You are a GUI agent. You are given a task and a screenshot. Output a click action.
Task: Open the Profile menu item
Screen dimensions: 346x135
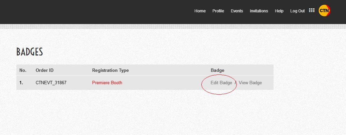pyautogui.click(x=218, y=11)
